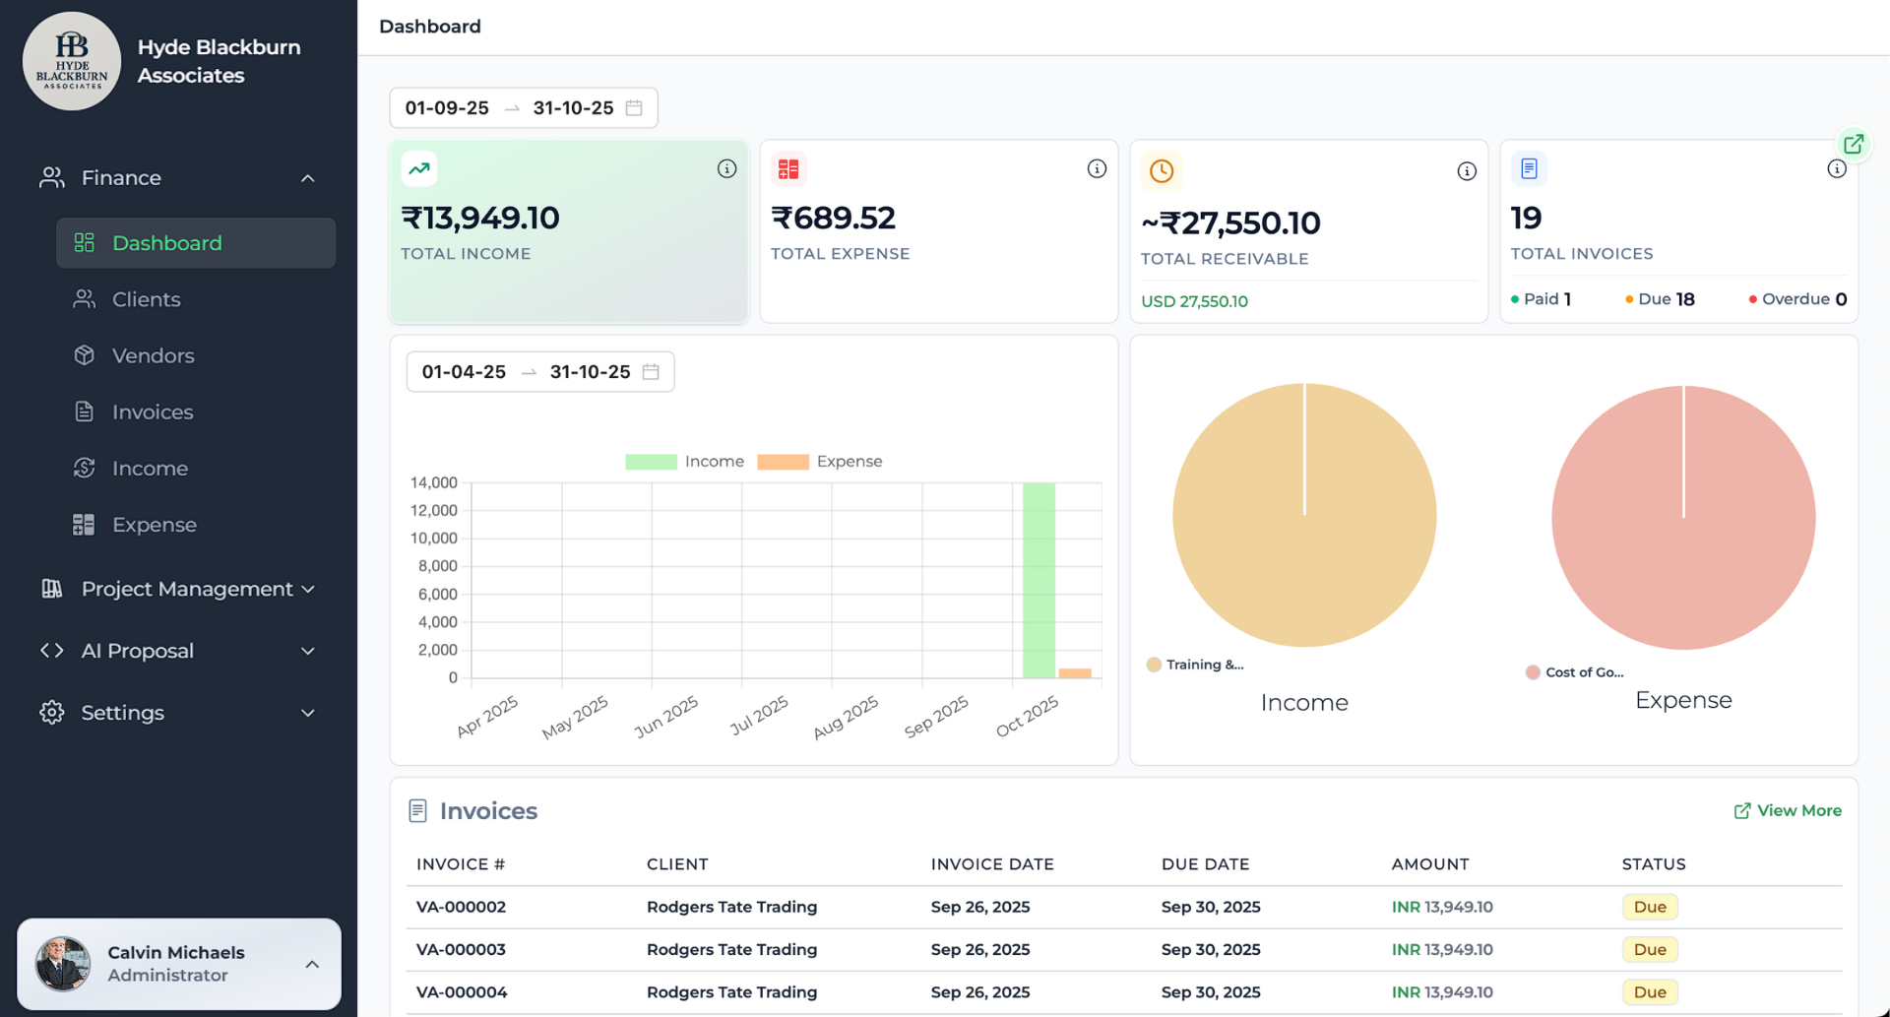Image resolution: width=1890 pixels, height=1017 pixels.
Task: Toggle Expense series in chart legend
Action: click(x=819, y=462)
